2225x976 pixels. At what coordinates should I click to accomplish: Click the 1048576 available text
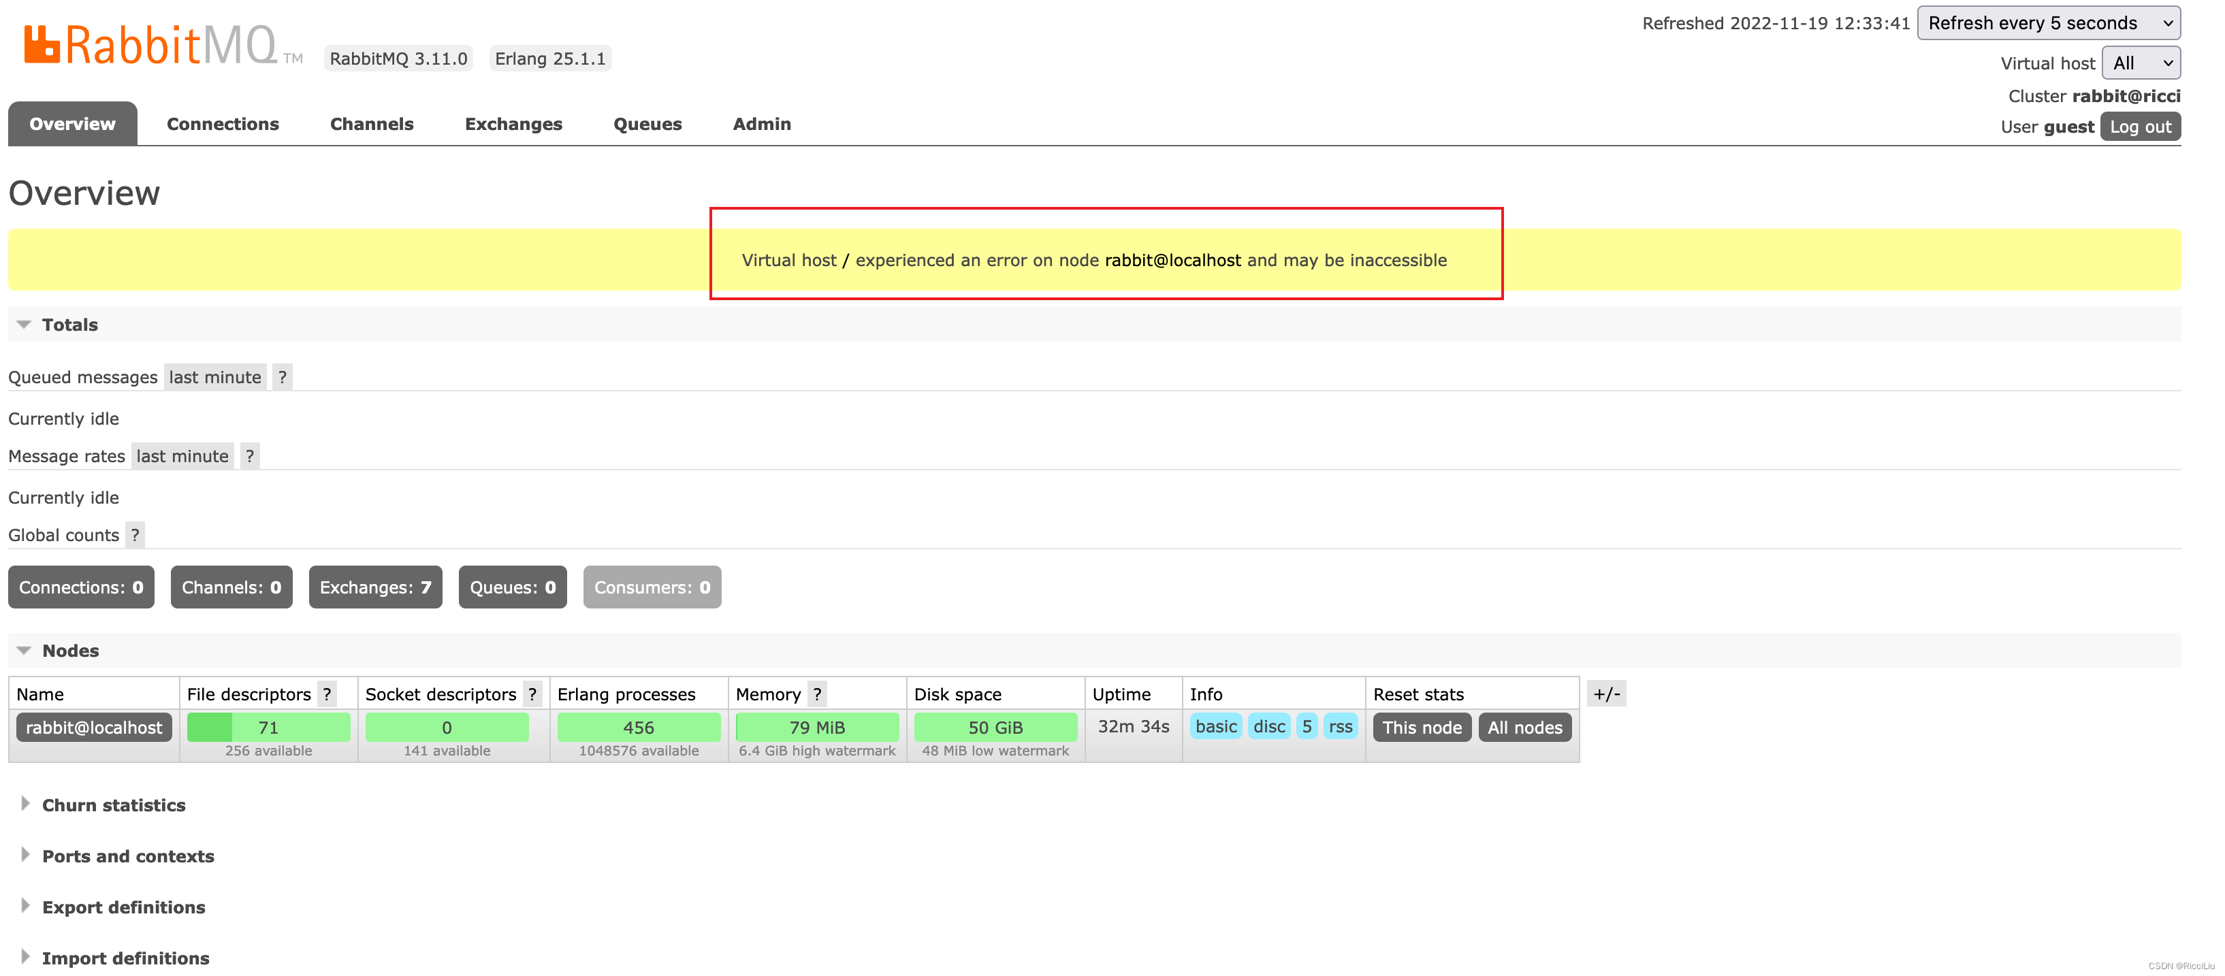(639, 751)
